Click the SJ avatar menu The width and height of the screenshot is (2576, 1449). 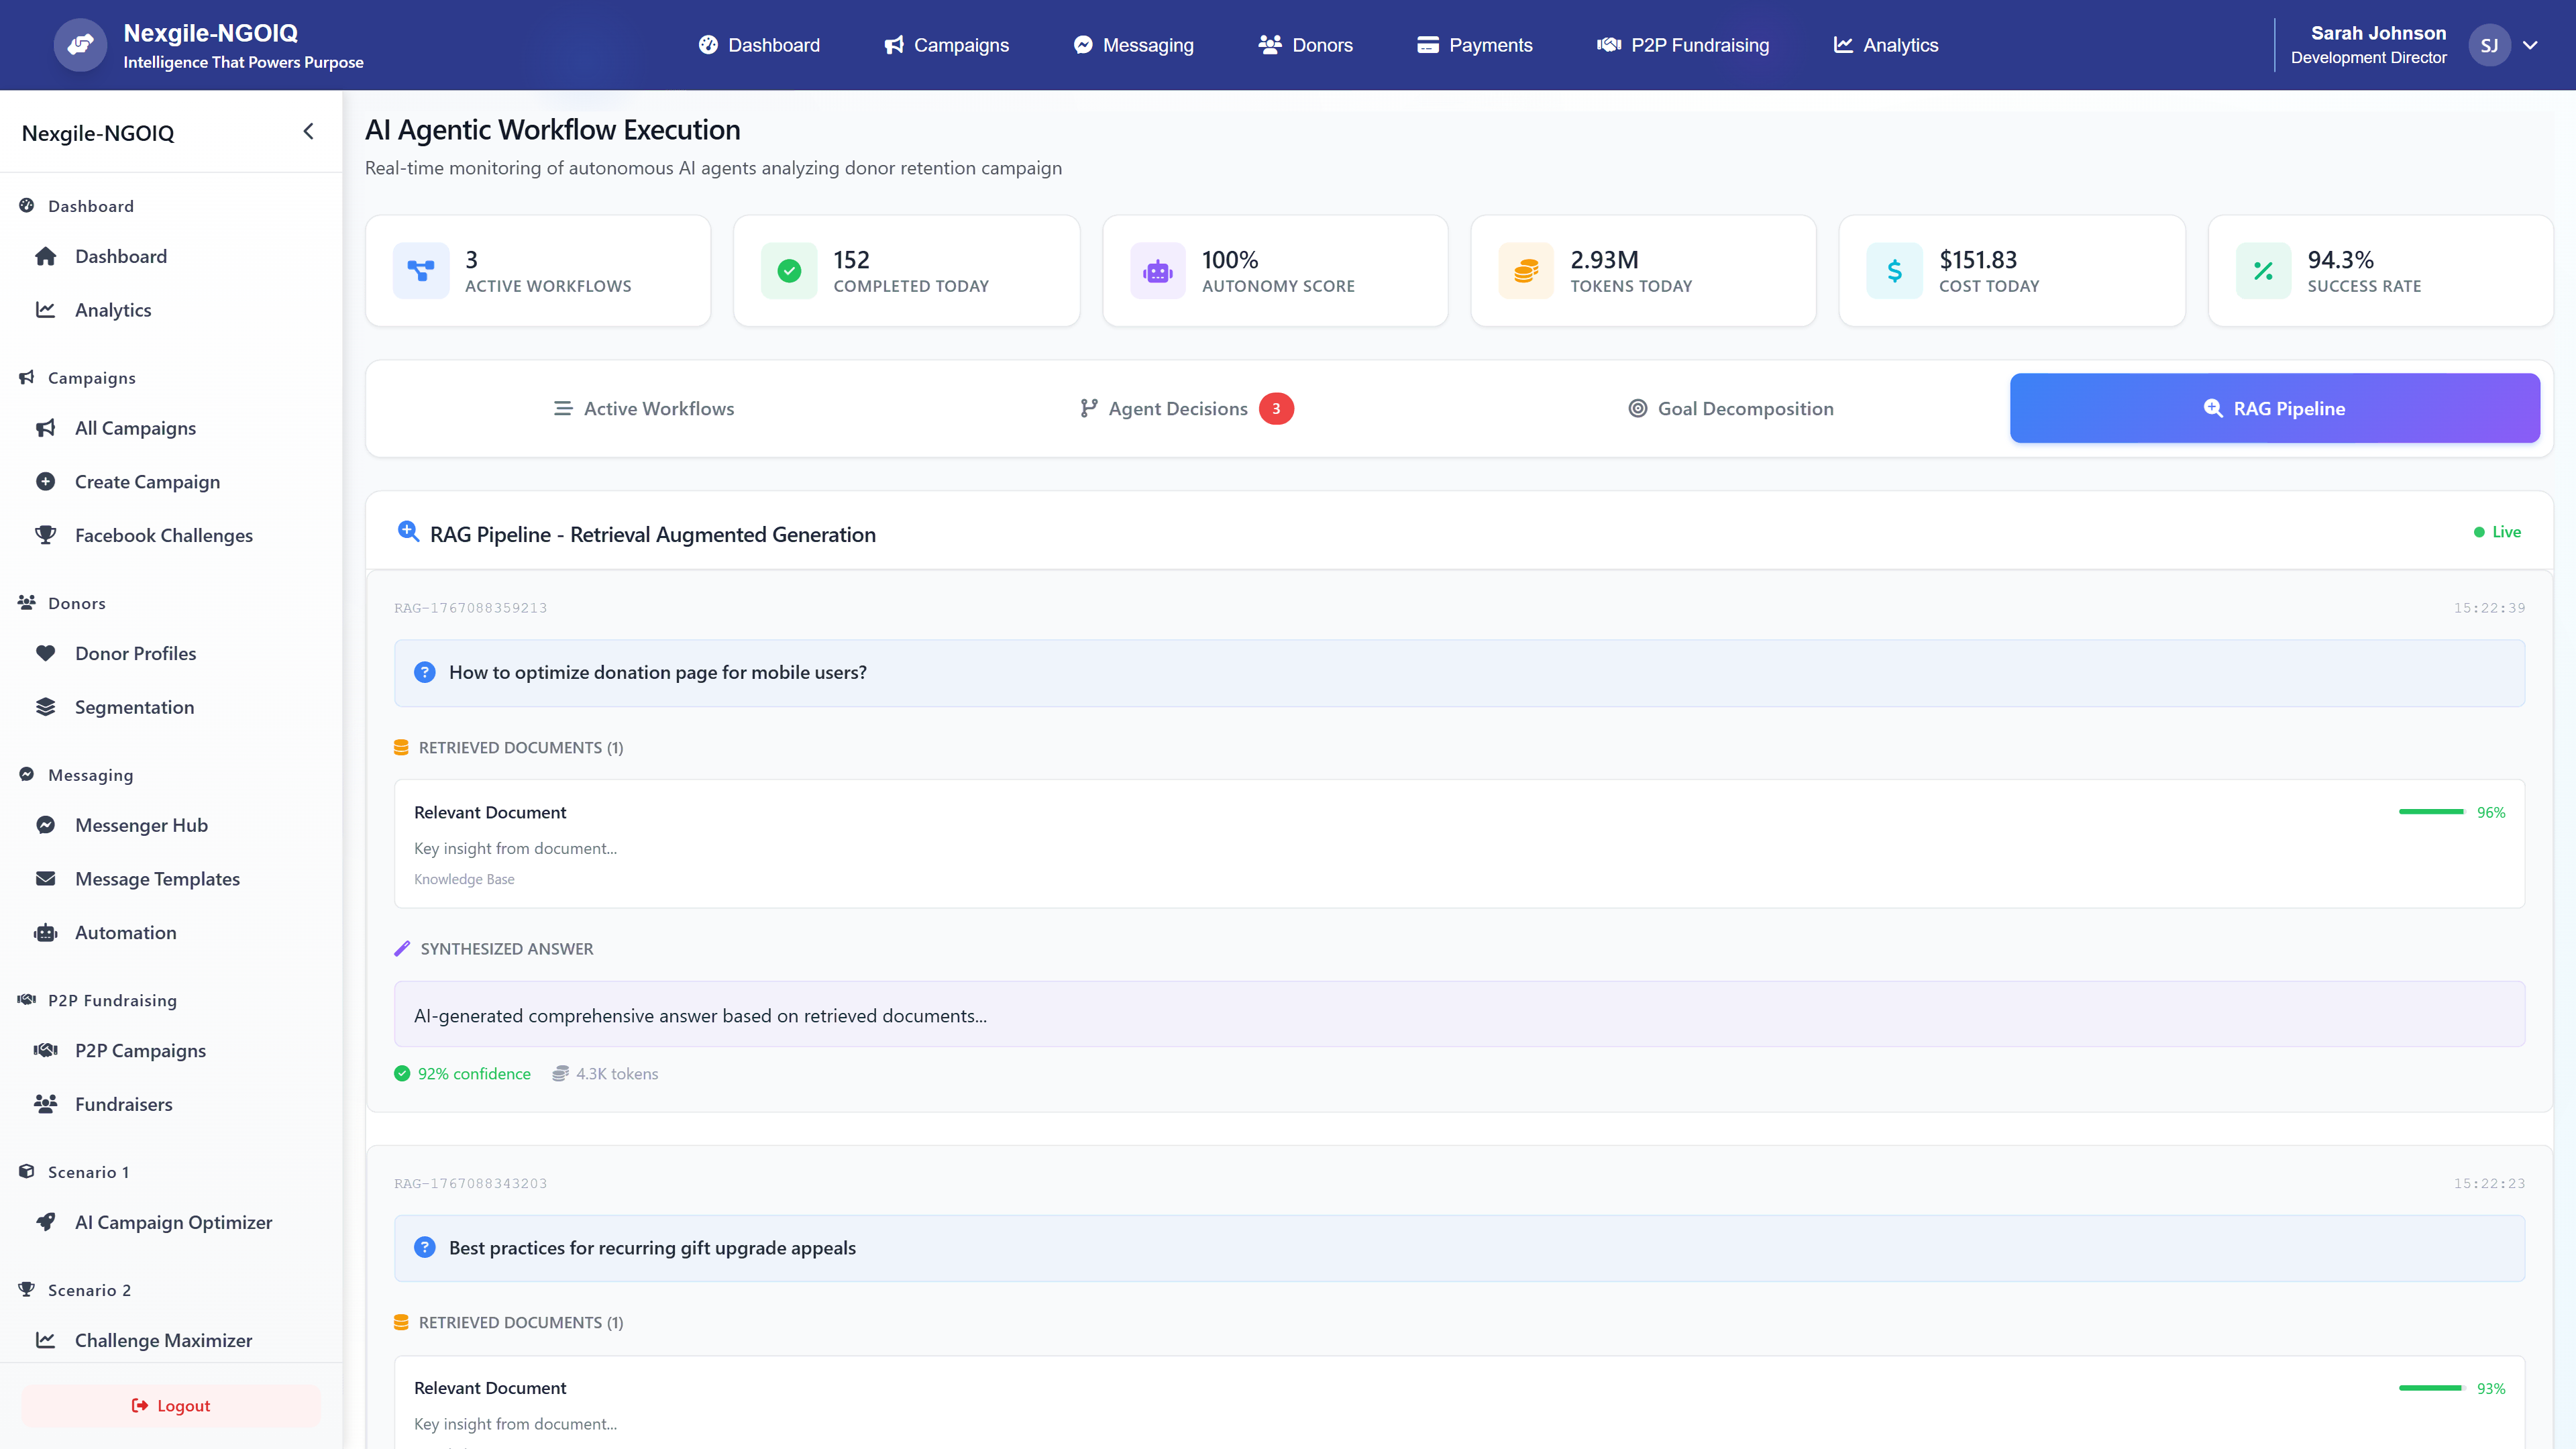click(x=2489, y=45)
